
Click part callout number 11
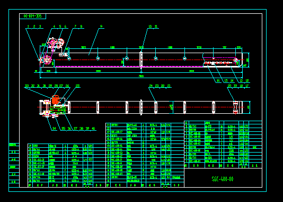pos(156,27)
